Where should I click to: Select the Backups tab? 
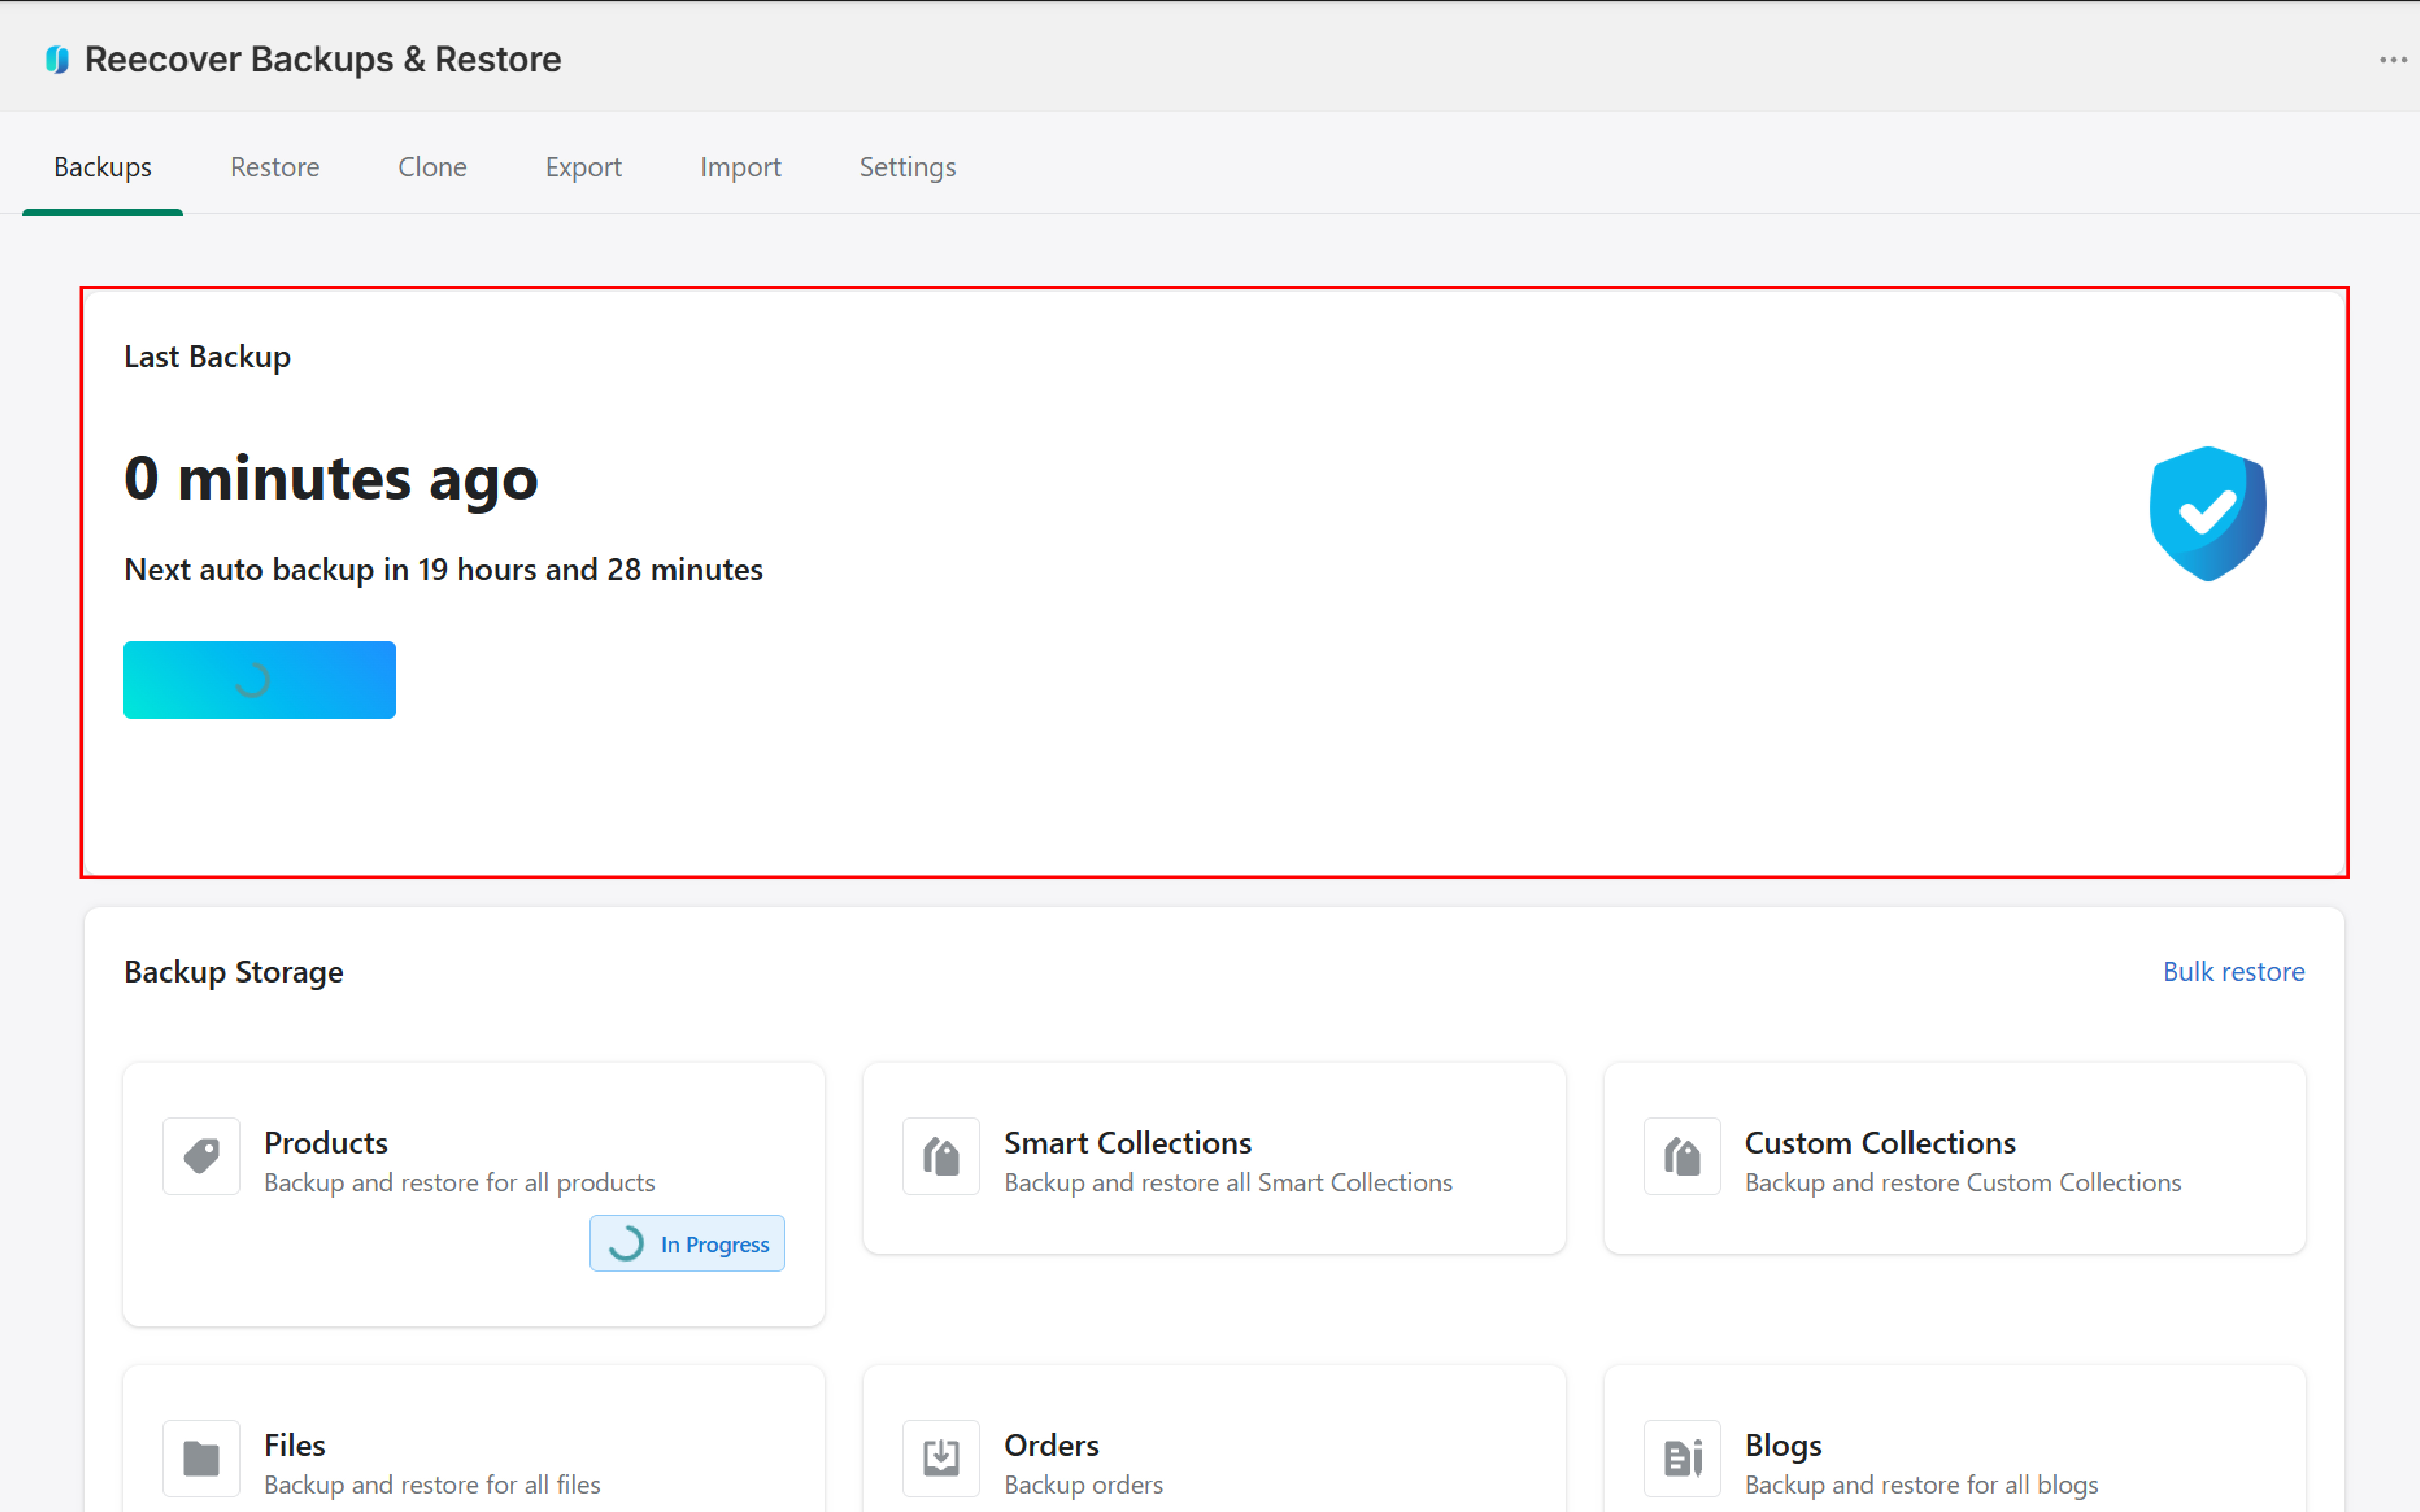tap(102, 167)
